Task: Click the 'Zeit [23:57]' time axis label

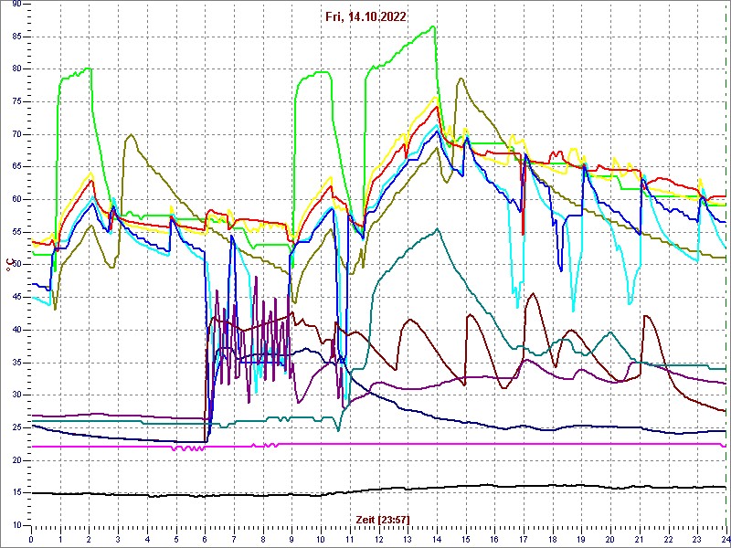Action: [x=382, y=520]
